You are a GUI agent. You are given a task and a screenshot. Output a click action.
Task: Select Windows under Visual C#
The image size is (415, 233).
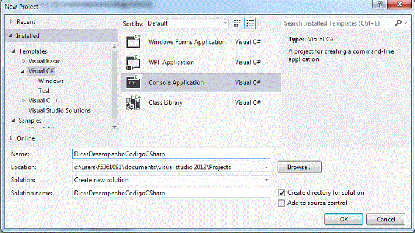[x=51, y=81]
